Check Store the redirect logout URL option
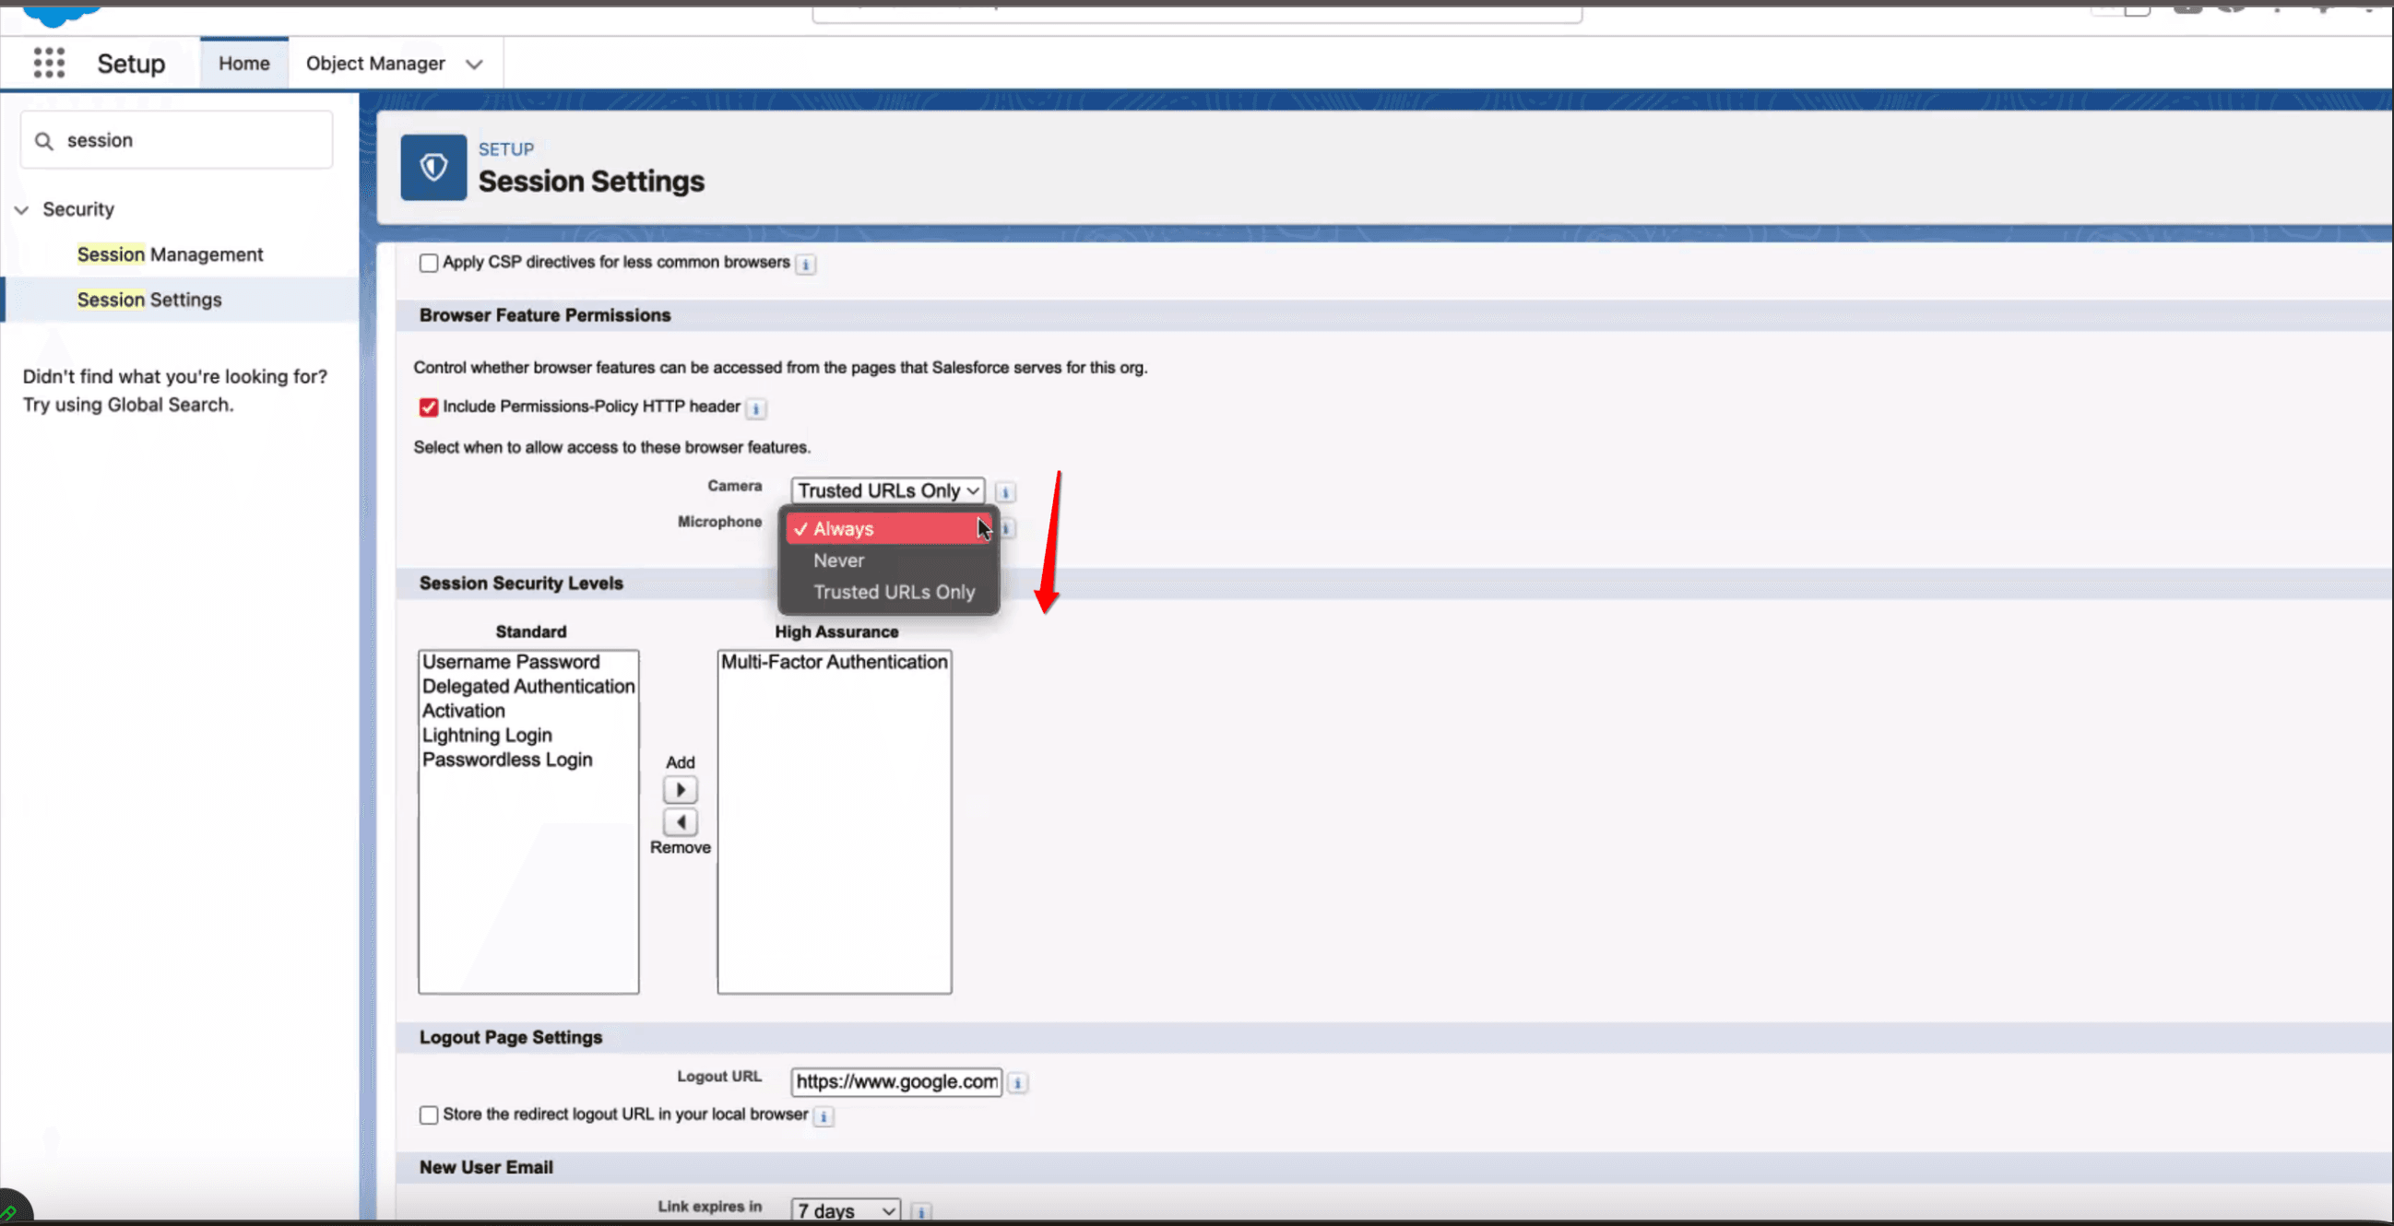 coord(429,1115)
